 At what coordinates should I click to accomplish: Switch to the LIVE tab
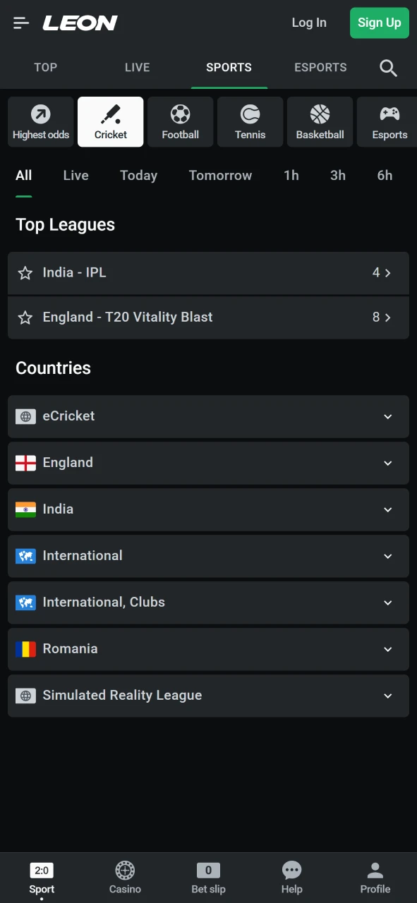pyautogui.click(x=137, y=67)
